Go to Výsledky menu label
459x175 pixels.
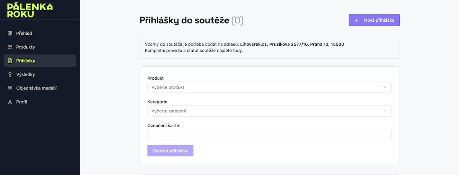(26, 75)
